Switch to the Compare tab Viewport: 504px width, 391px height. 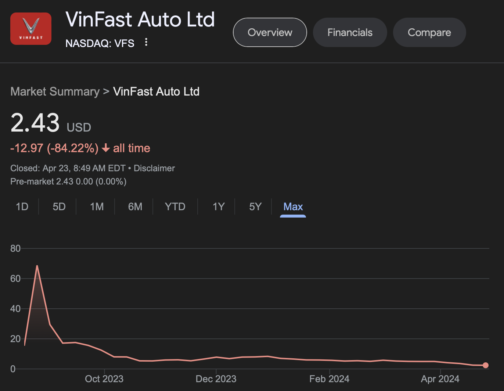point(429,32)
